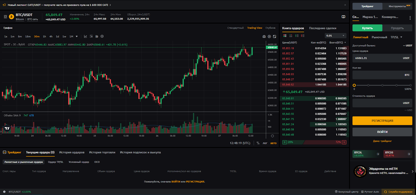Open the Конвертация tab
Screen dimensions: 416x195
390,17
